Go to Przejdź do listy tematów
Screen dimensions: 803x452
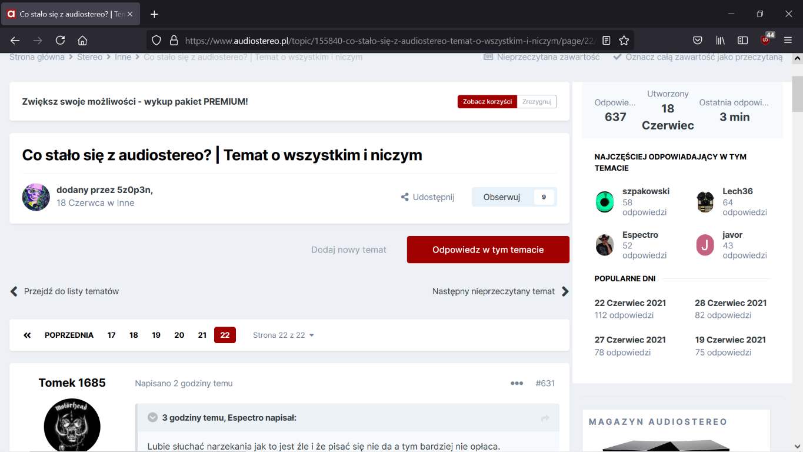65,291
